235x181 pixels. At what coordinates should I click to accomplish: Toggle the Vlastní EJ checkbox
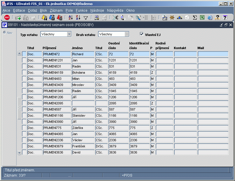141,34
